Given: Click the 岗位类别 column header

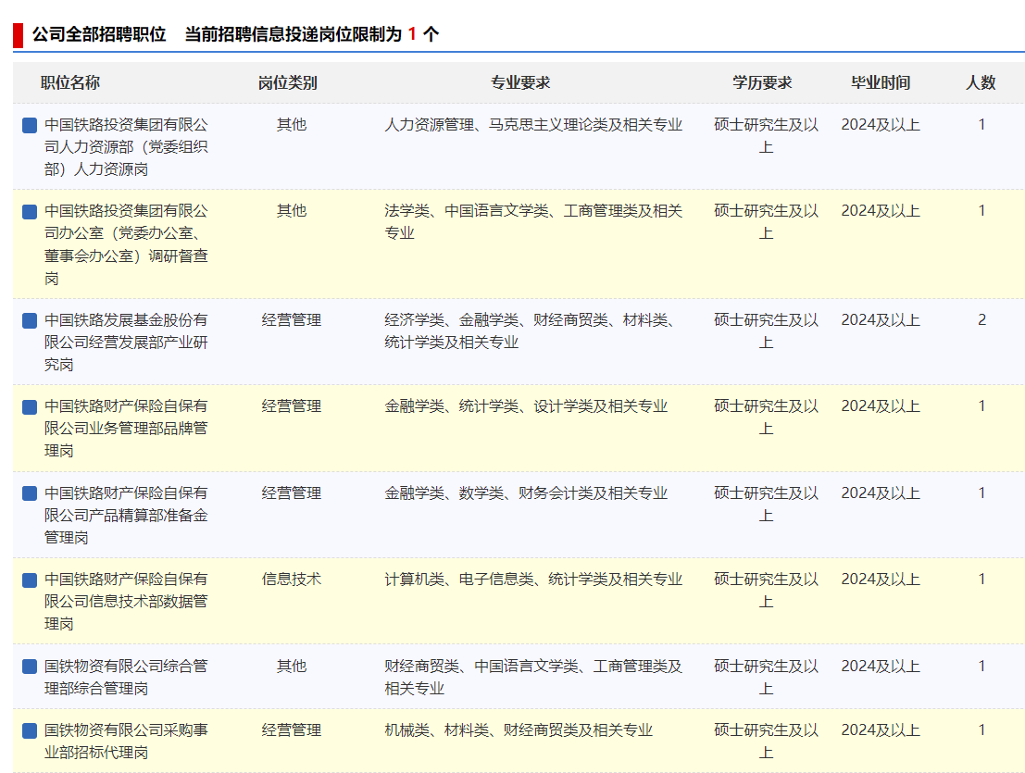Looking at the screenshot, I should click(x=288, y=83).
